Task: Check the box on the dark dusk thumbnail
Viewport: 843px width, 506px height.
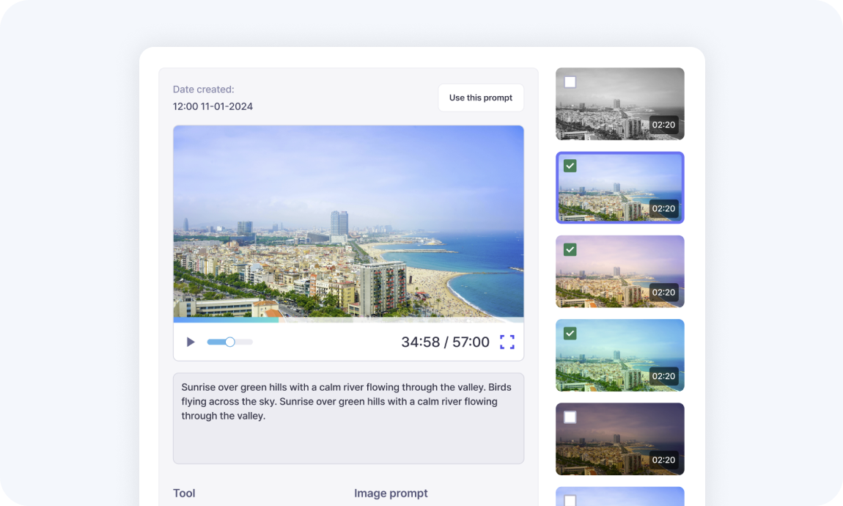Action: (570, 417)
